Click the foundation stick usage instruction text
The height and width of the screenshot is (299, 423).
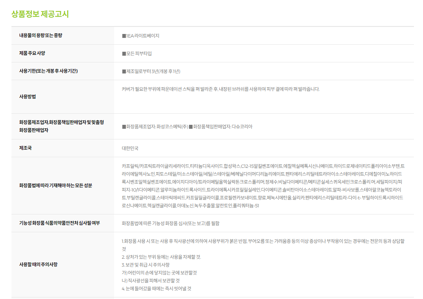point(221,89)
